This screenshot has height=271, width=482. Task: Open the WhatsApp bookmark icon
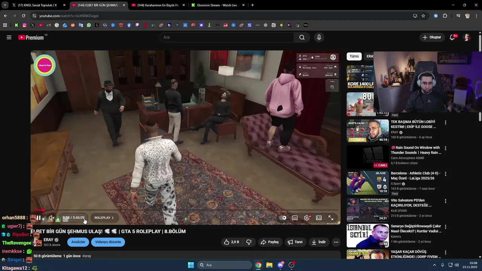pyautogui.click(x=89, y=25)
